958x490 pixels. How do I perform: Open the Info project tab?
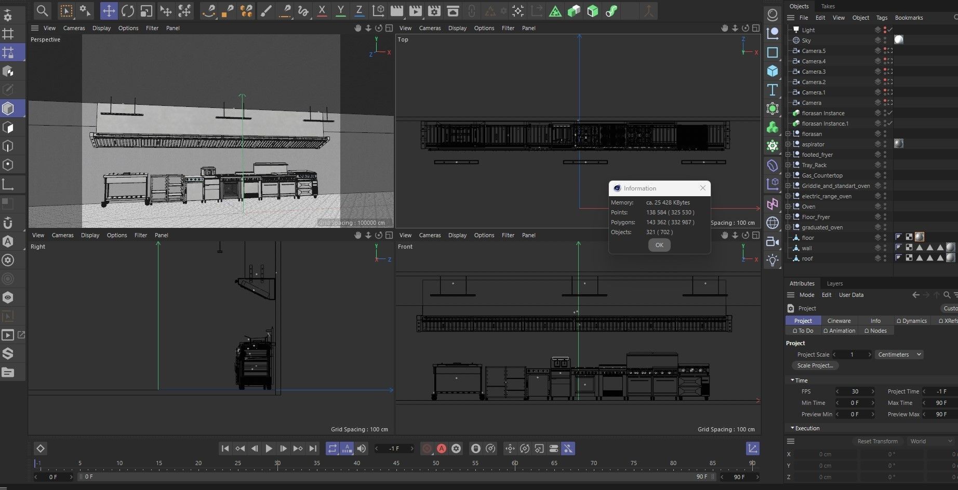[875, 321]
